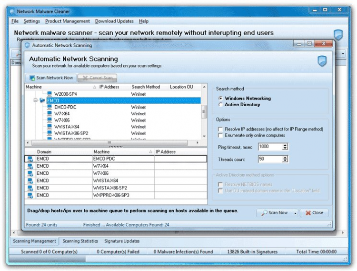The width and height of the screenshot is (357, 271).
Task: Click the Domain column header in queue
Action: [x=64, y=151]
